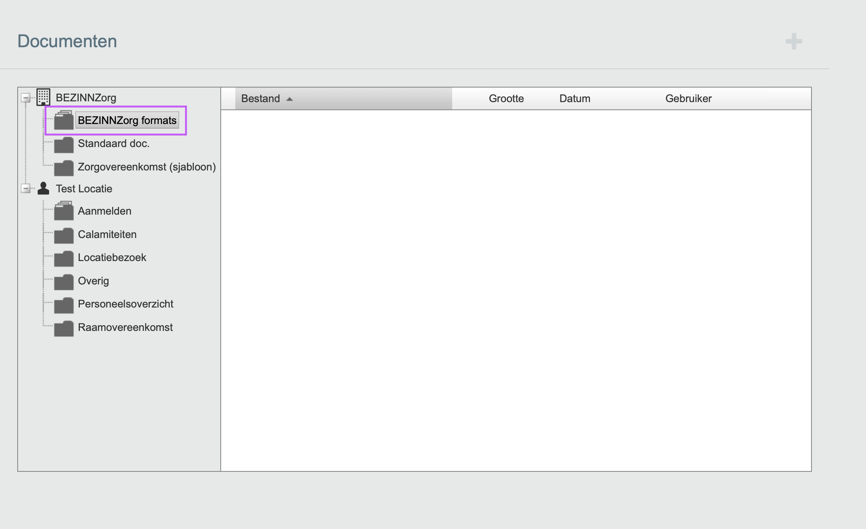This screenshot has height=529, width=866.
Task: Click the folder icon for Raamovereenkomst
Action: coord(64,328)
